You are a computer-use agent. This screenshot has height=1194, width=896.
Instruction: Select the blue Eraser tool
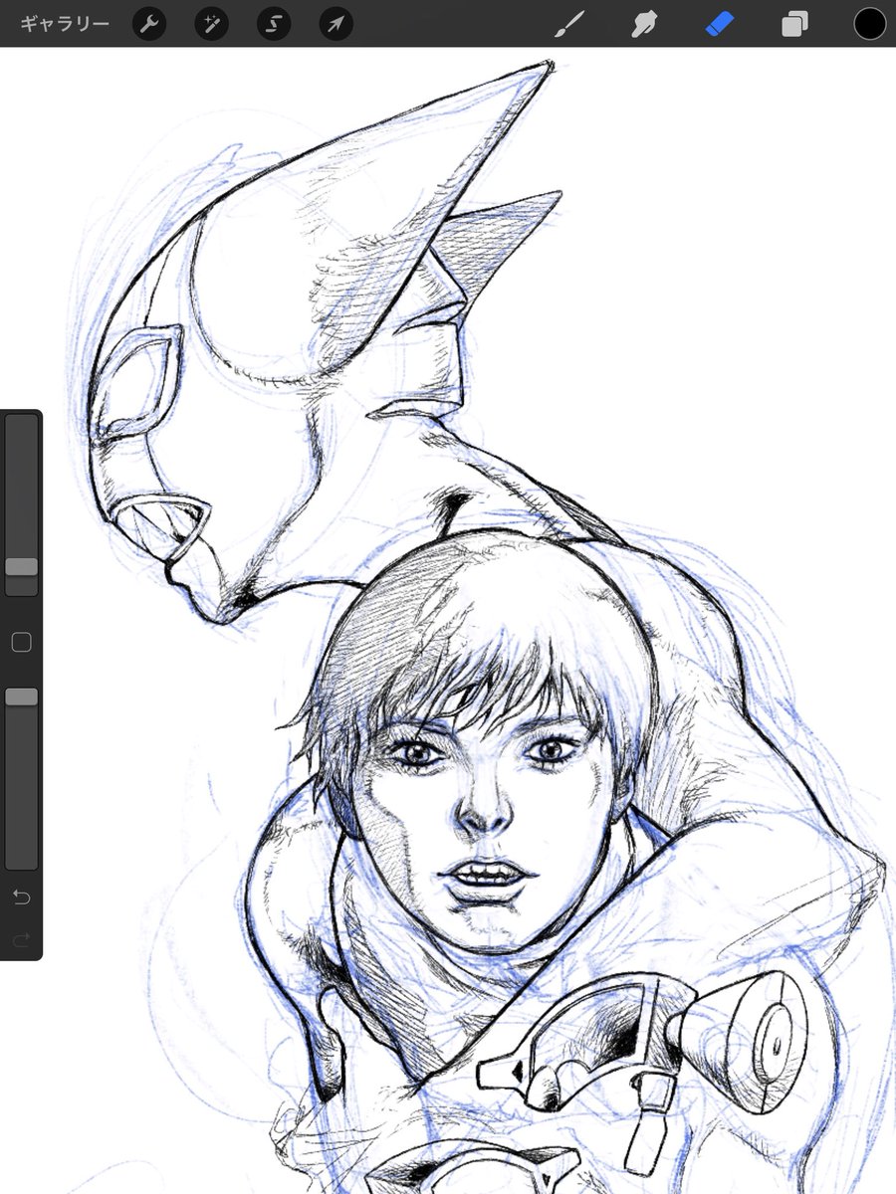[x=719, y=24]
